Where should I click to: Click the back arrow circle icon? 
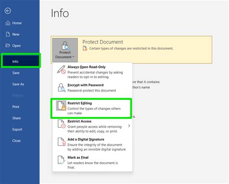point(8,11)
